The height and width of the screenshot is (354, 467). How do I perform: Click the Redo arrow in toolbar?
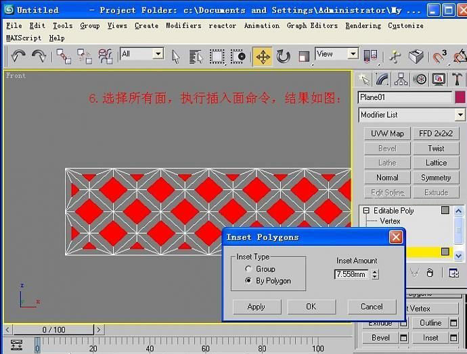pyautogui.click(x=39, y=56)
